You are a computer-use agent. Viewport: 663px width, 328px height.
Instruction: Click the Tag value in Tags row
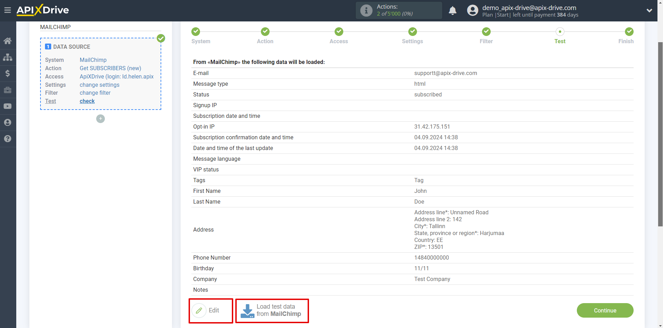419,180
